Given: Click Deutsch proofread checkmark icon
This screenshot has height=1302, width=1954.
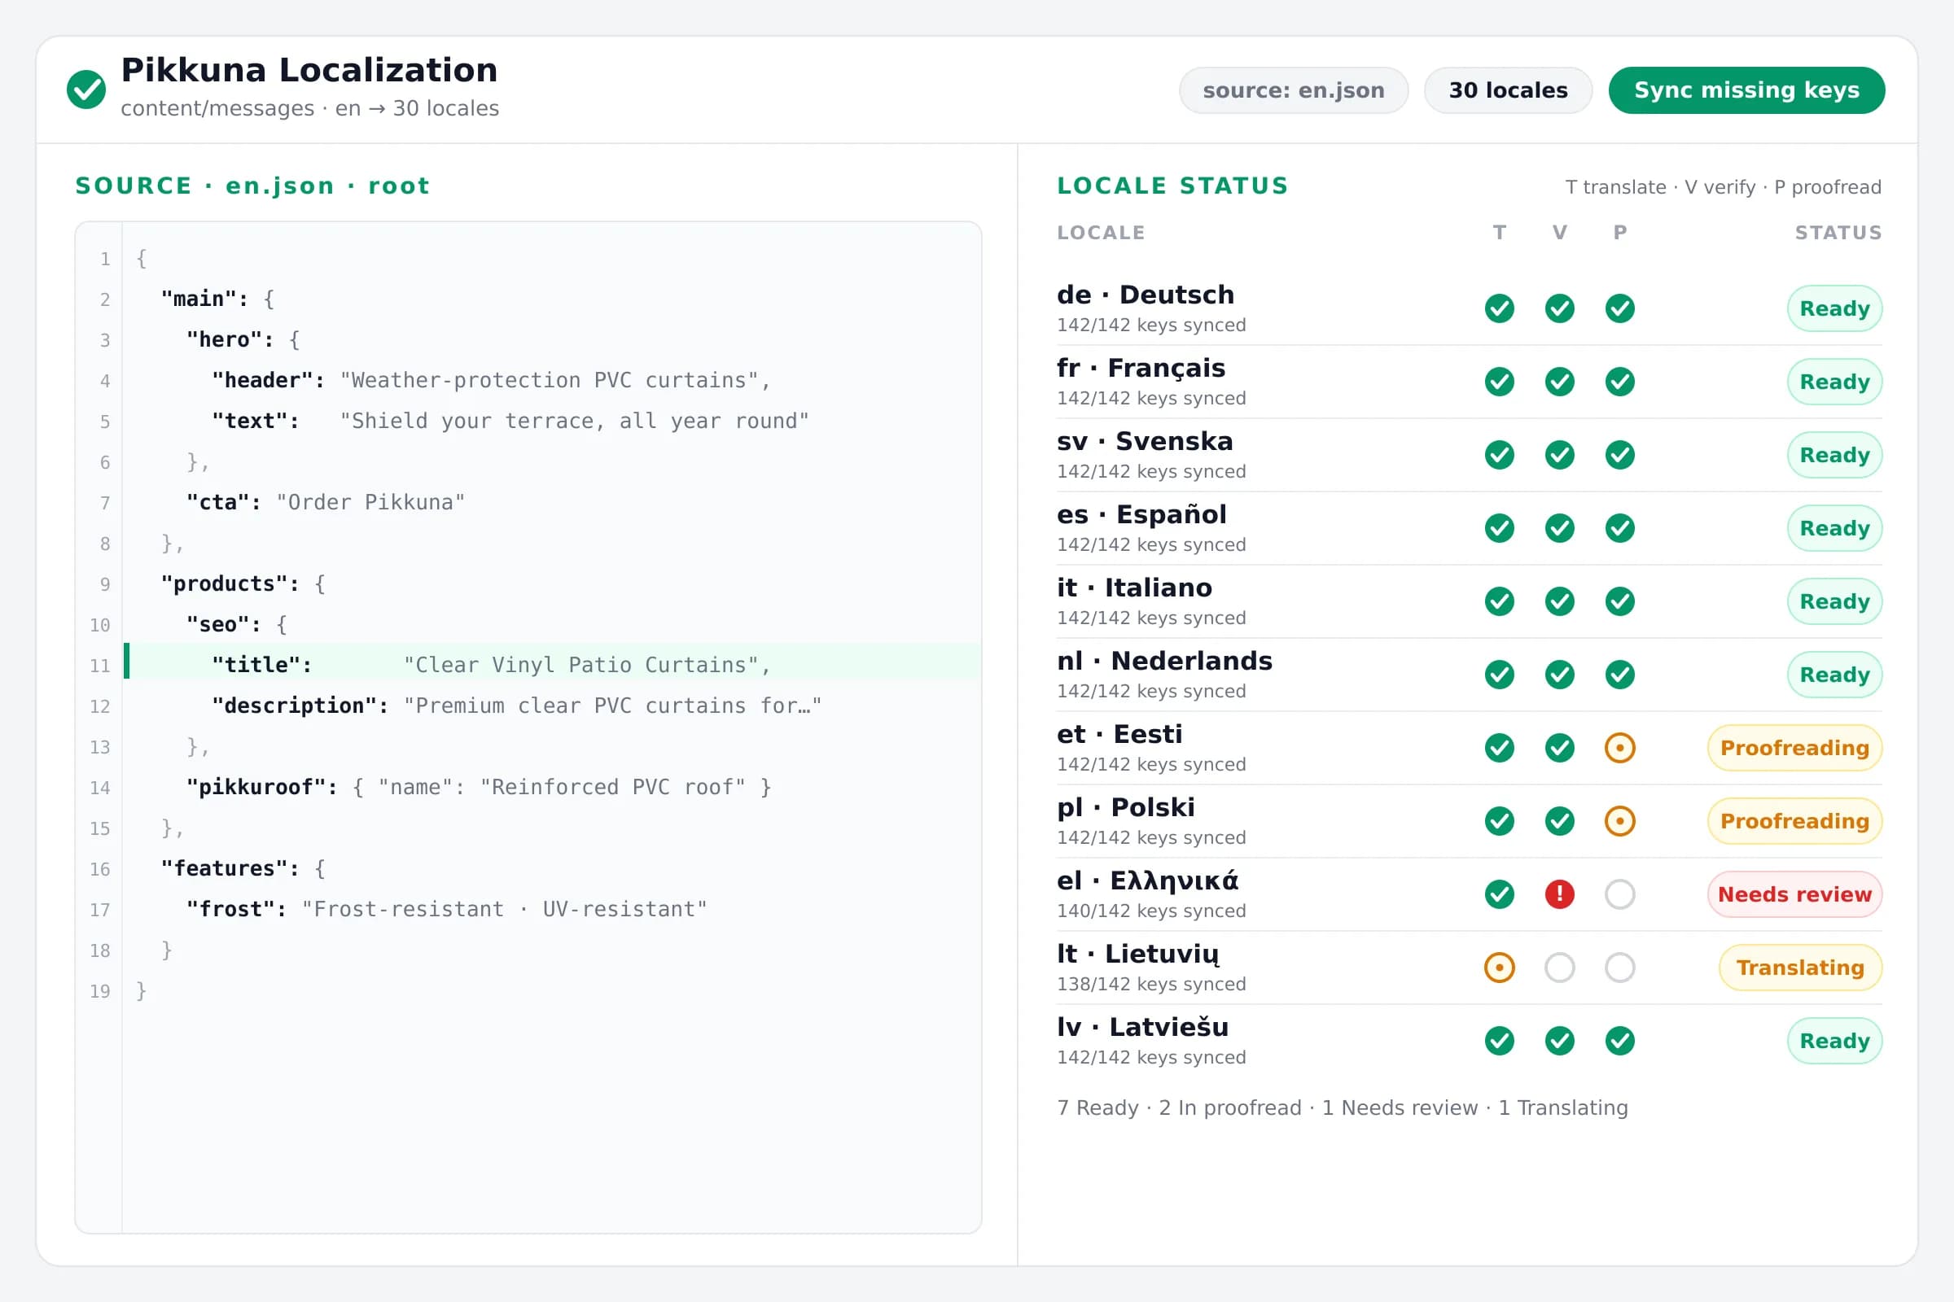Looking at the screenshot, I should click(1620, 309).
